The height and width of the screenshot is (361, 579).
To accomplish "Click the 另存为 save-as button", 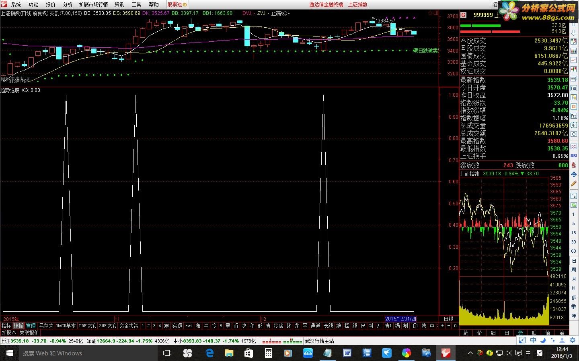I will click(x=46, y=326).
